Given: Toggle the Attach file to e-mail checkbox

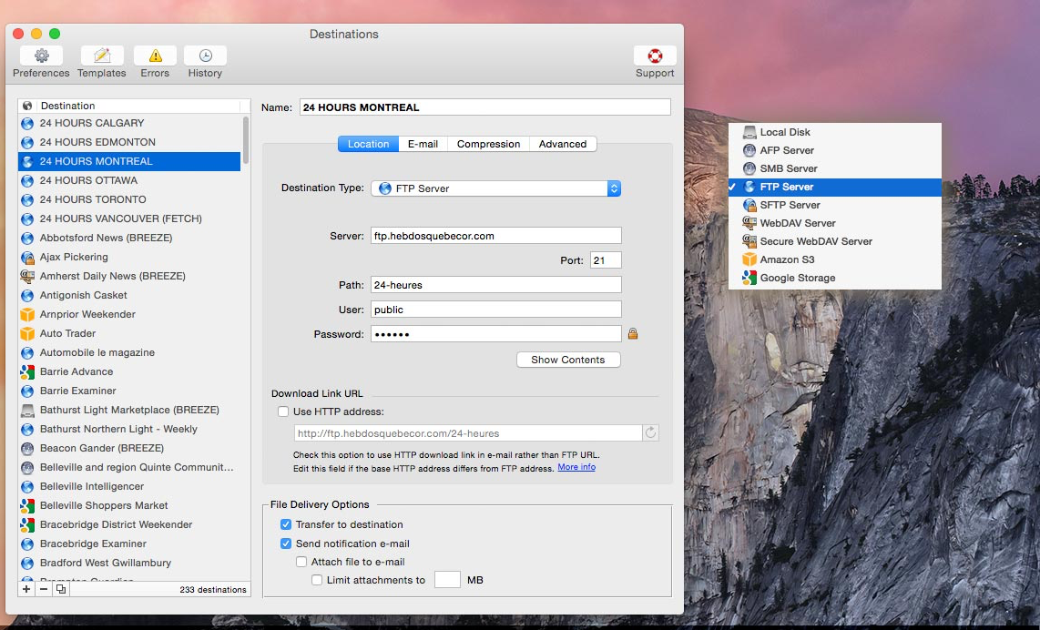Looking at the screenshot, I should coord(301,562).
